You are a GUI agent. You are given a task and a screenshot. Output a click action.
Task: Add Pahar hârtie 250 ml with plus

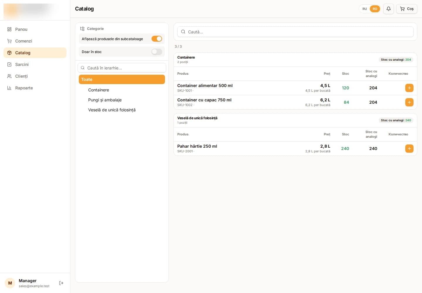(409, 149)
